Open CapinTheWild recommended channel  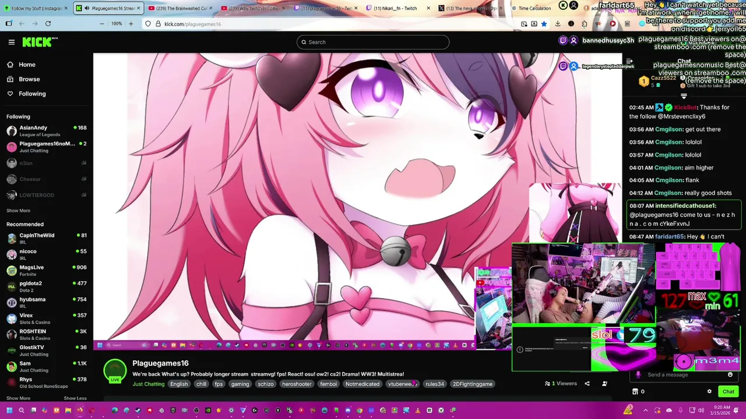[47, 239]
